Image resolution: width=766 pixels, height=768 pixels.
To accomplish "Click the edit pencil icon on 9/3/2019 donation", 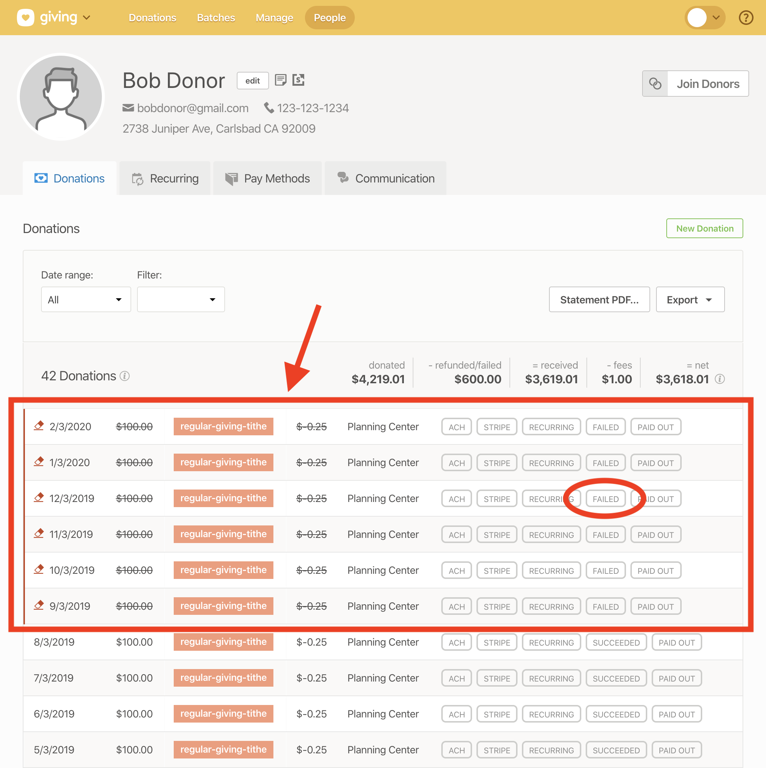I will tap(38, 605).
